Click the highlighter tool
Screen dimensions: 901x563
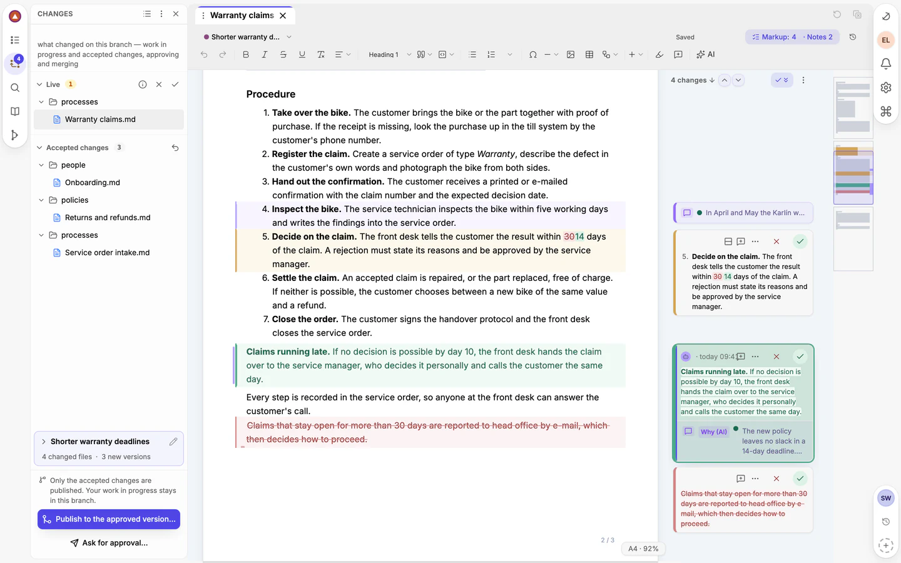(x=659, y=54)
